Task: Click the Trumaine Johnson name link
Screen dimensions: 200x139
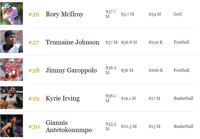Action: [73, 42]
